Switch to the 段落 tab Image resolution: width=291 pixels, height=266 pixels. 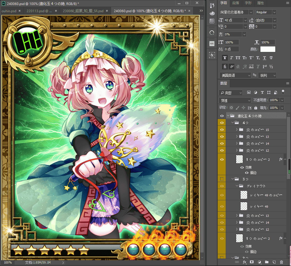coord(236,3)
